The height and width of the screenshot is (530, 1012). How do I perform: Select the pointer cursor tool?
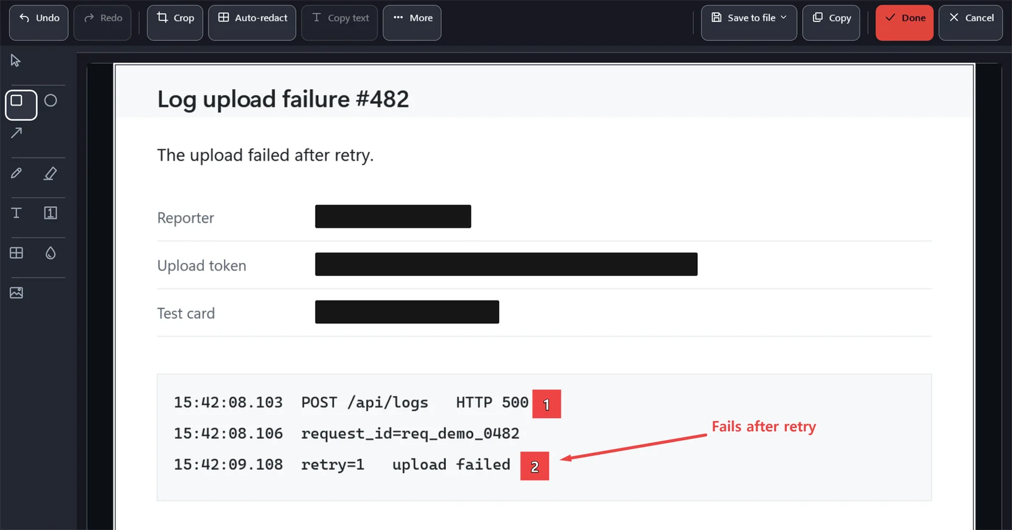16,61
